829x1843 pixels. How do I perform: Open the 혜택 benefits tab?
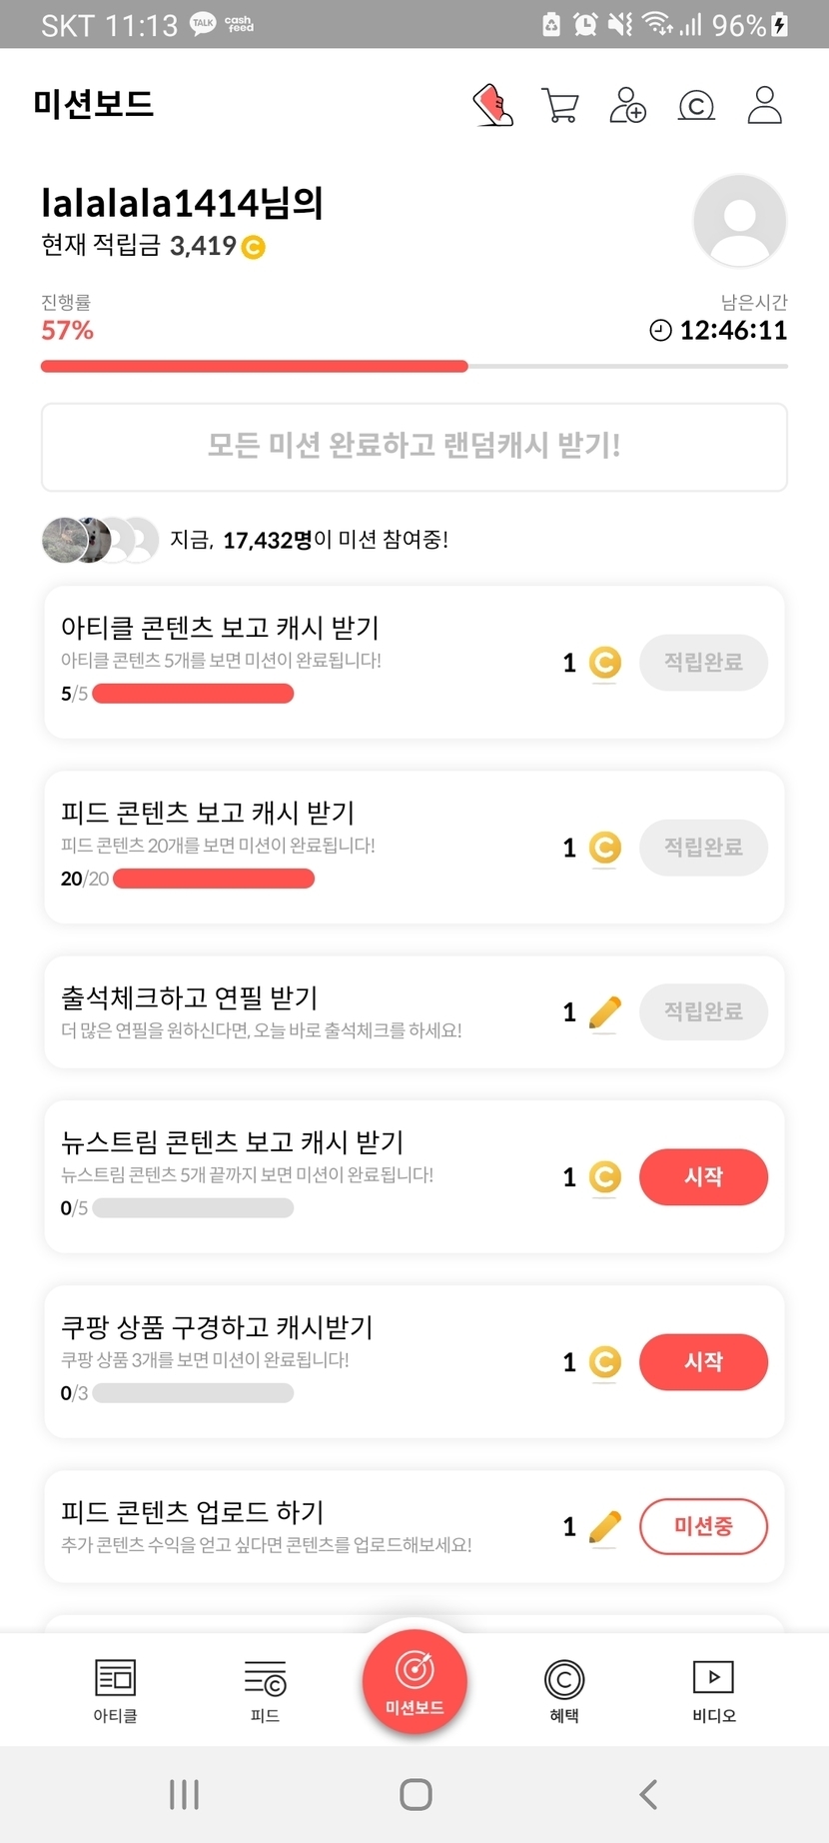click(x=564, y=1690)
